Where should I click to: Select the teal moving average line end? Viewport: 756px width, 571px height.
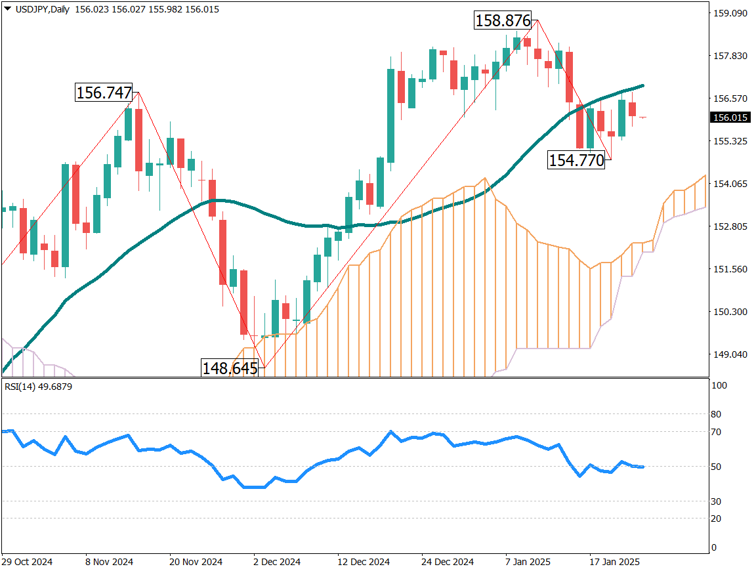pos(642,86)
